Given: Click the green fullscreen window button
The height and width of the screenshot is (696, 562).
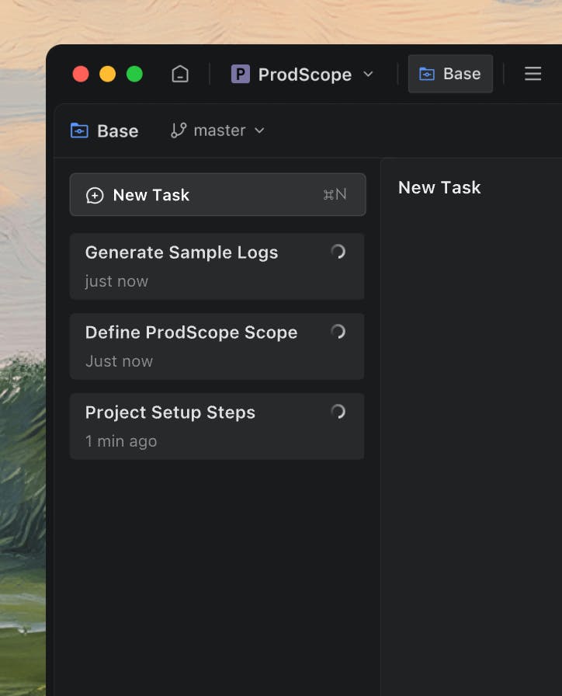Looking at the screenshot, I should tap(134, 74).
